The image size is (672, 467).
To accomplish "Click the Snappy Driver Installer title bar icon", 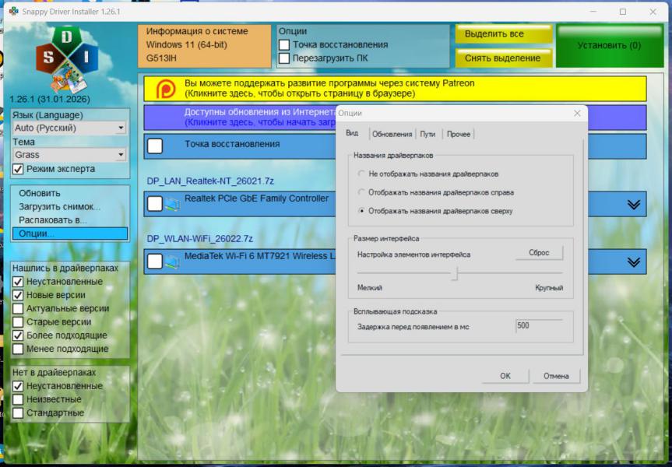I will click(x=13, y=12).
